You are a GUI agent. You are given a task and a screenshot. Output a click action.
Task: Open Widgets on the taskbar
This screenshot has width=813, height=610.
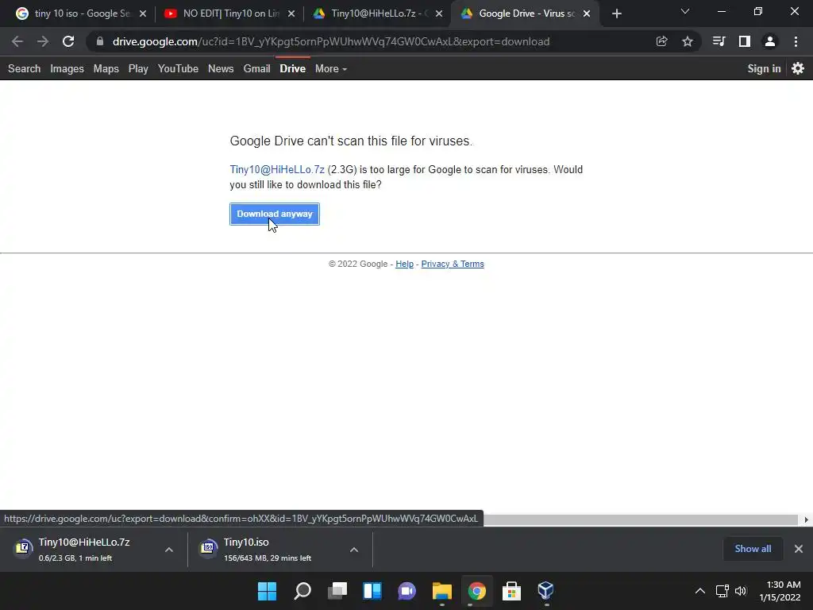pyautogui.click(x=372, y=591)
